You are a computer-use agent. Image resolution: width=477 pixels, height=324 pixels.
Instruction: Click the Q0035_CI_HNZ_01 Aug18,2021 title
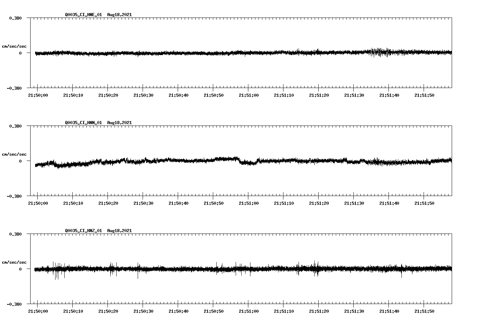coord(98,231)
